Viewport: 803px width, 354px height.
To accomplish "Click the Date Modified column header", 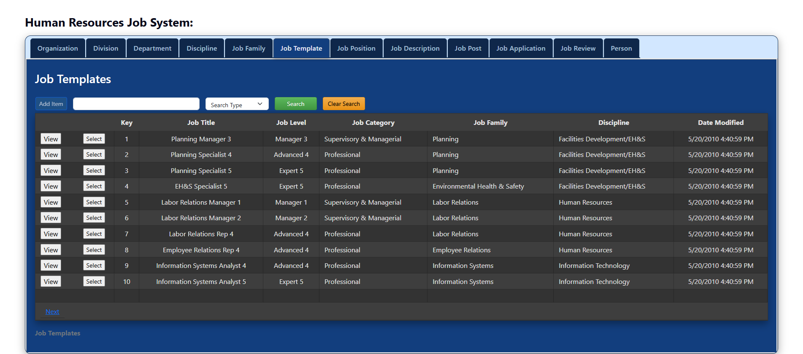I will click(x=721, y=123).
